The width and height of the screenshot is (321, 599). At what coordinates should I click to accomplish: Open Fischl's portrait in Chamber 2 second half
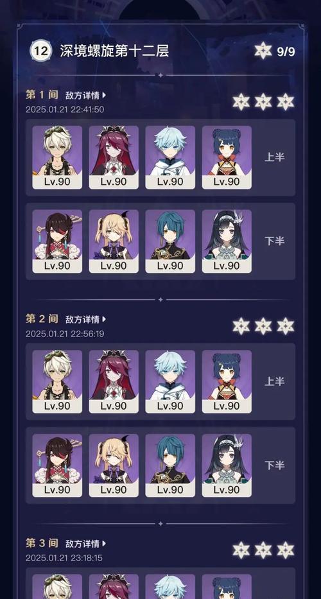point(114,465)
